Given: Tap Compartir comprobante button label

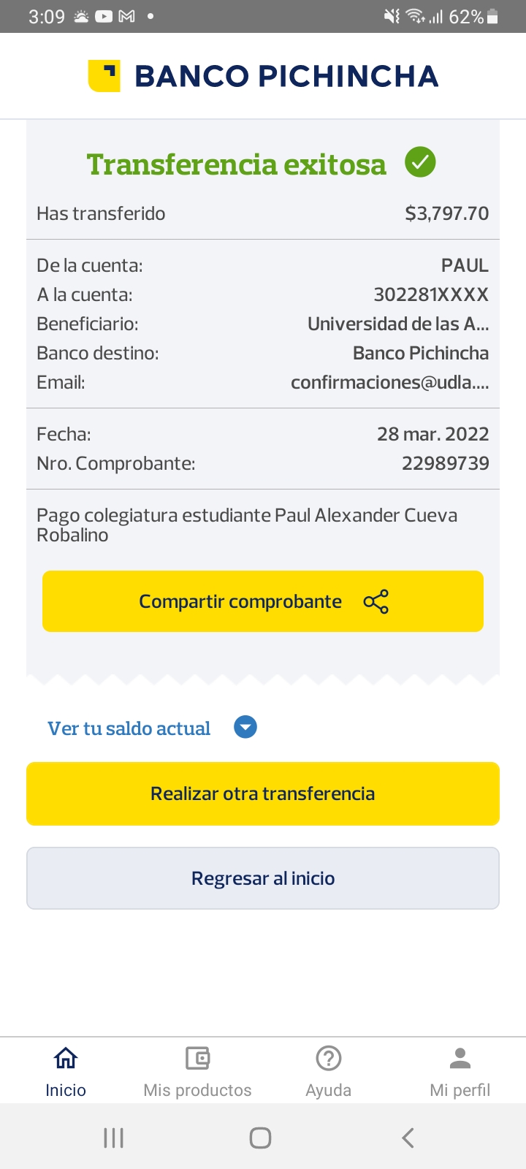Looking at the screenshot, I should [x=240, y=601].
